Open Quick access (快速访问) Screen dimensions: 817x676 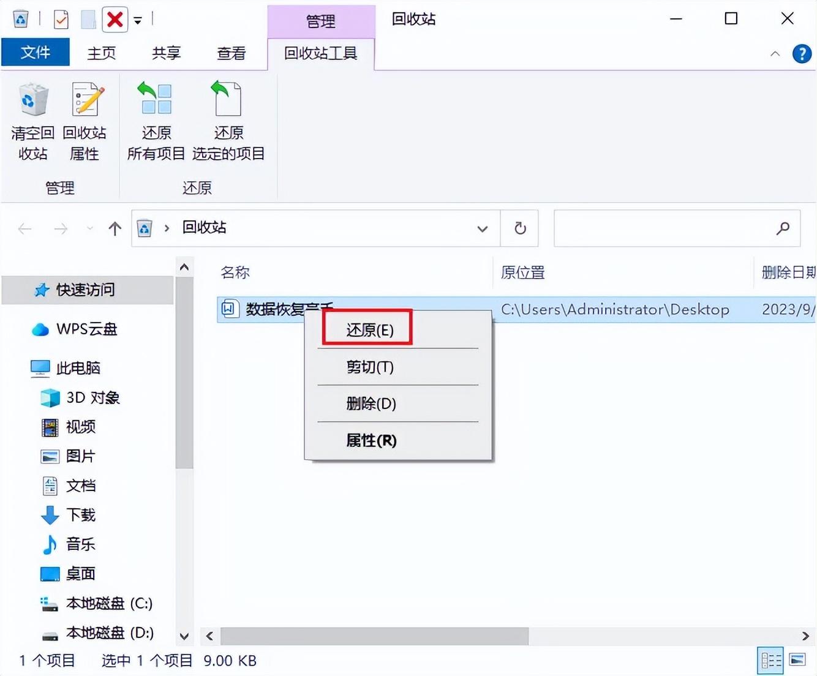86,290
